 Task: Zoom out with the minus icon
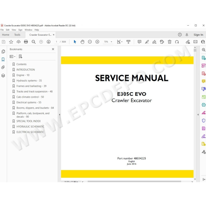tap(90, 42)
